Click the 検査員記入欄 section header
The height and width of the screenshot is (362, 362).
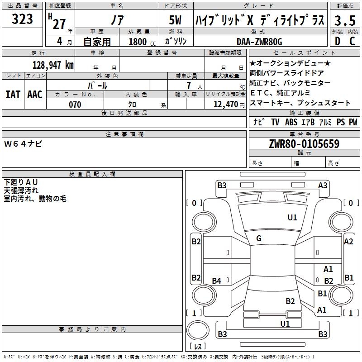pyautogui.click(x=92, y=174)
